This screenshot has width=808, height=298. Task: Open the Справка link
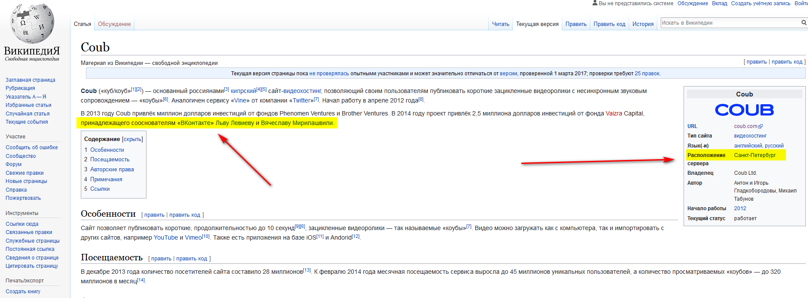pos(16,190)
